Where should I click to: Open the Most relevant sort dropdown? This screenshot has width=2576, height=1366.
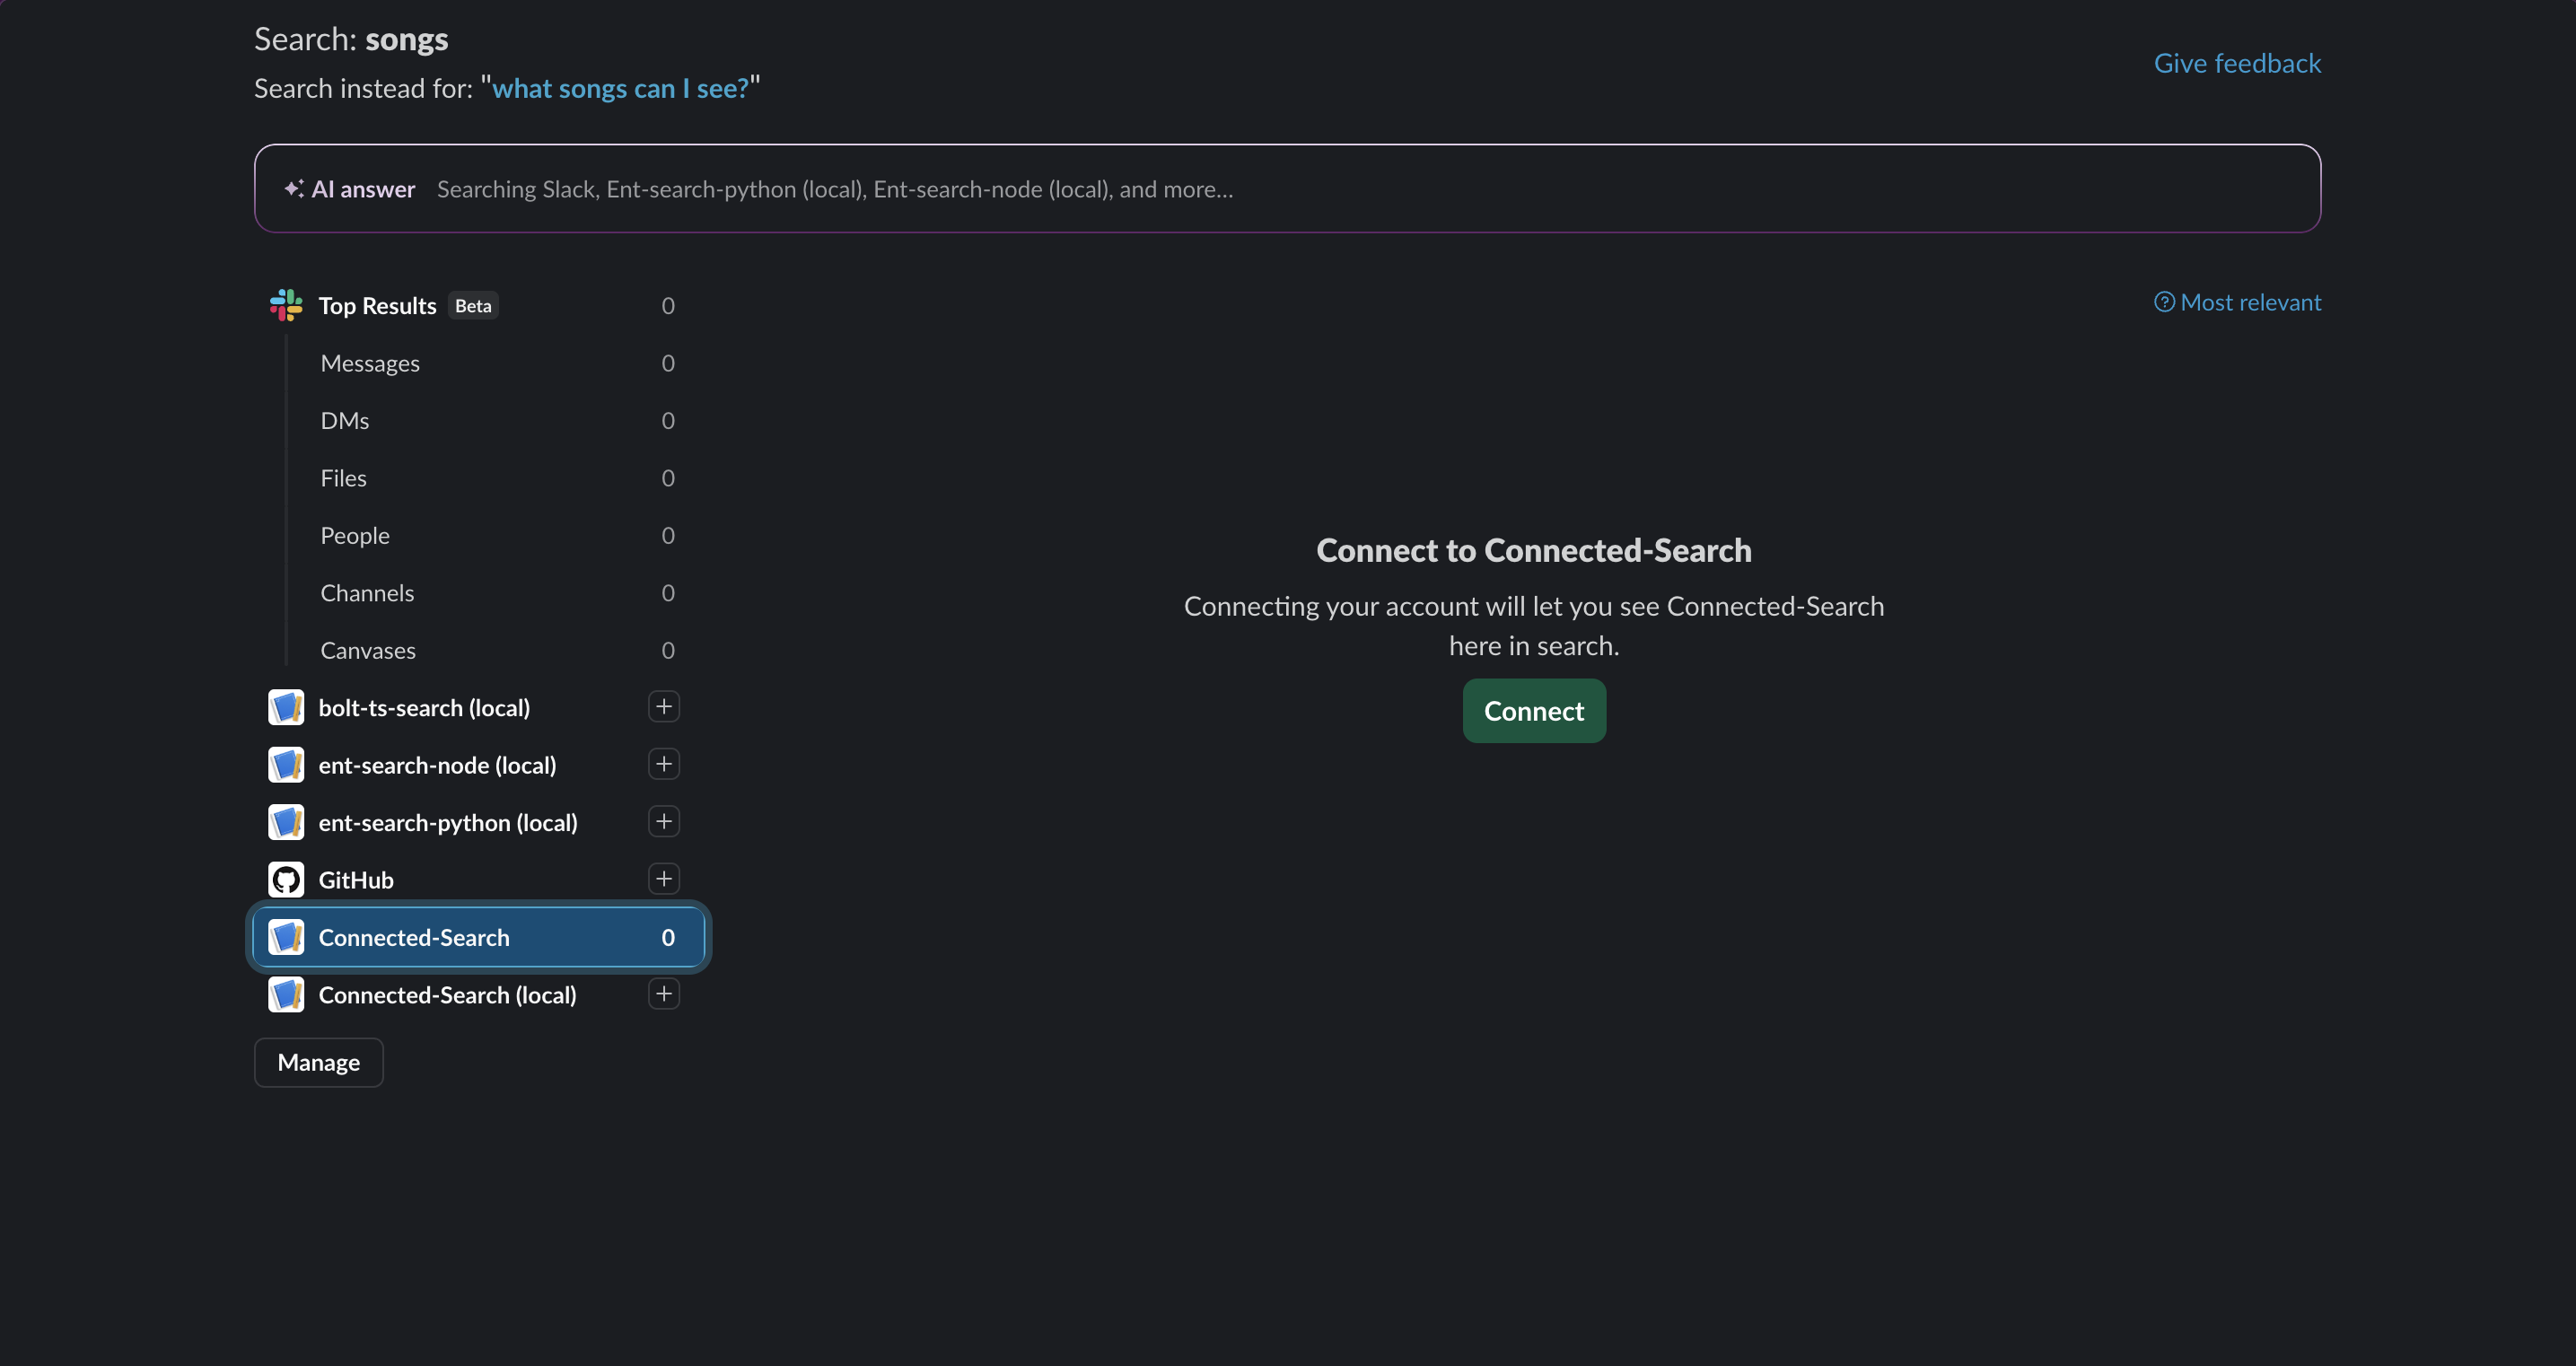pos(2250,302)
